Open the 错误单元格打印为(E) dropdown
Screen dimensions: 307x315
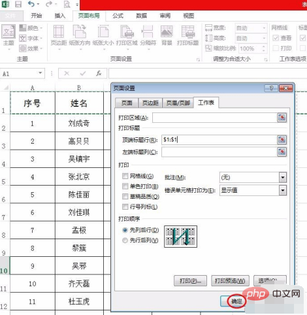click(283, 191)
